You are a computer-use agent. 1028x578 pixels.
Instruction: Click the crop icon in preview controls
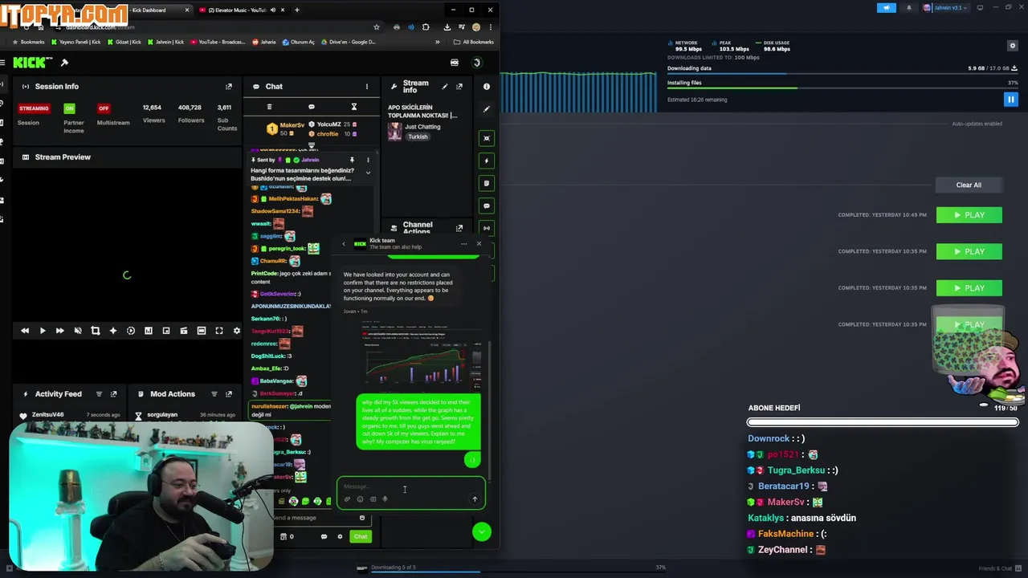(x=96, y=331)
